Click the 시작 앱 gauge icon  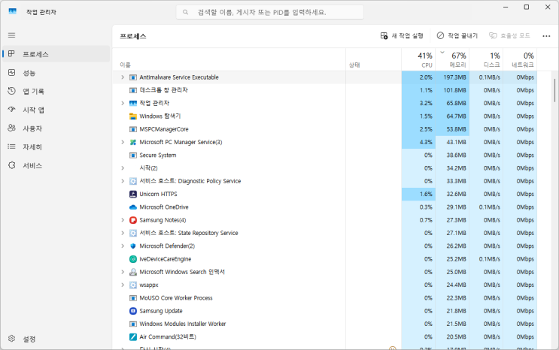click(11, 110)
